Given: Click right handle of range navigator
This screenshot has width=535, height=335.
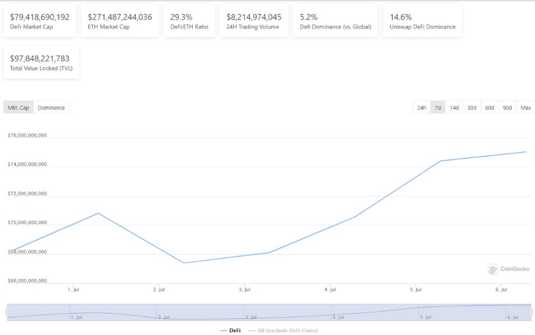Looking at the screenshot, I should coord(531,312).
